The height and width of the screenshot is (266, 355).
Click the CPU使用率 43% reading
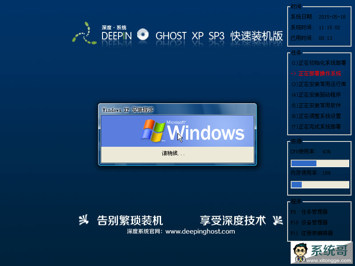(x=327, y=152)
